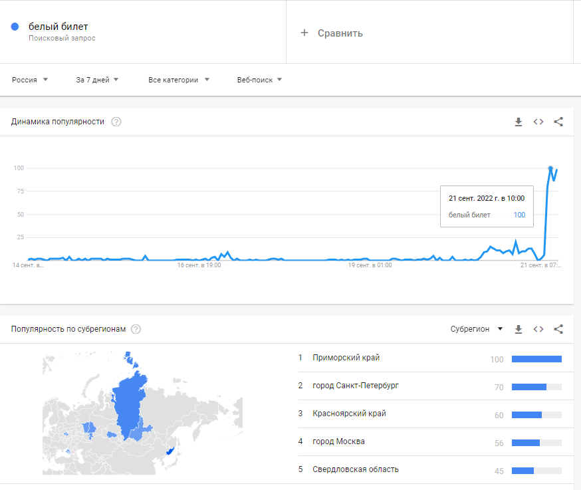This screenshot has width=581, height=490.
Task: Download the Динамика популярности chart data
Action: [x=519, y=122]
